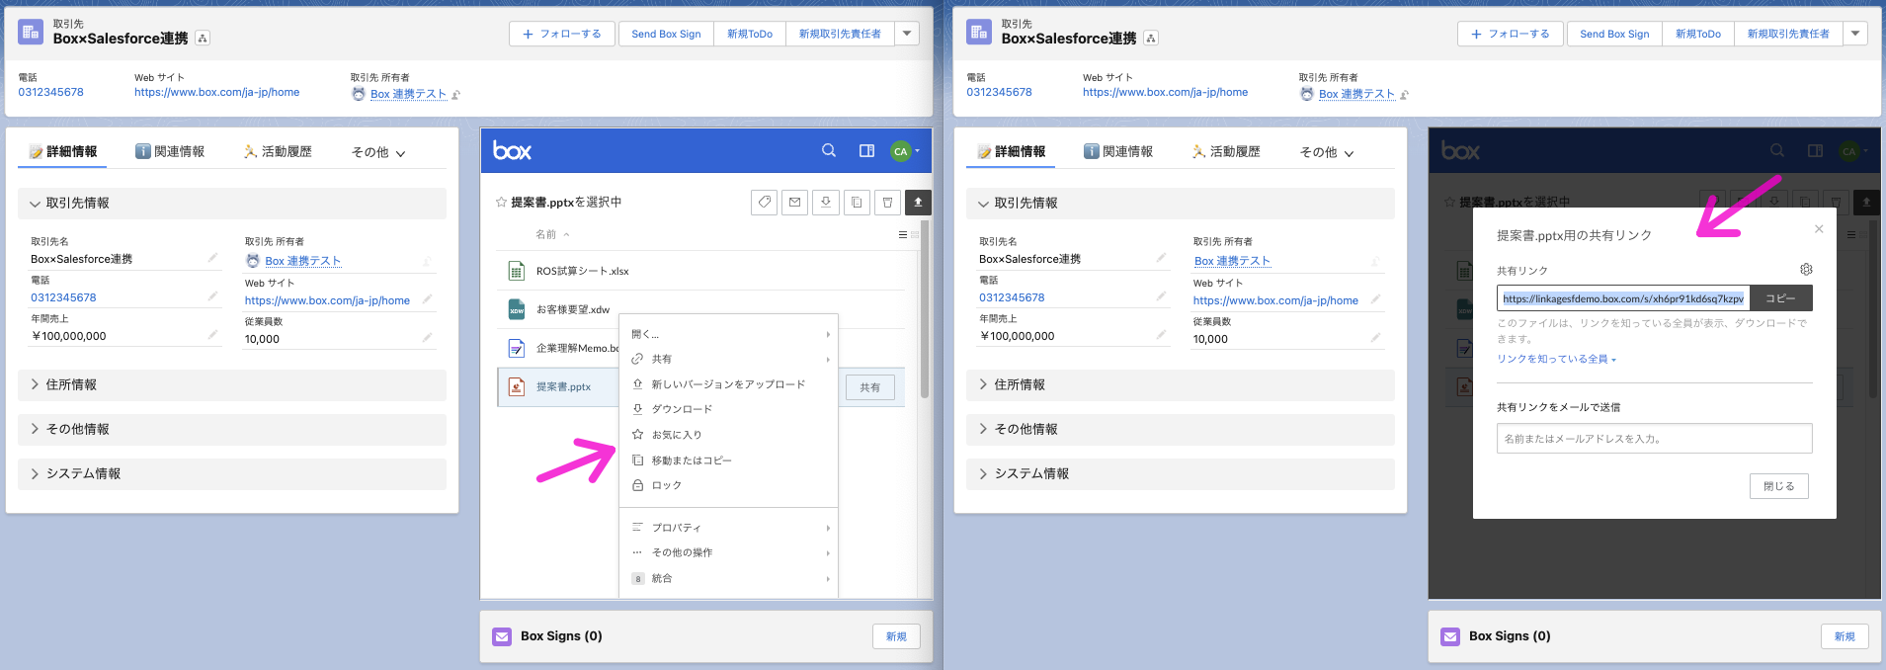
Task: Click 新規ToDo button in the right header
Action: click(x=1697, y=34)
